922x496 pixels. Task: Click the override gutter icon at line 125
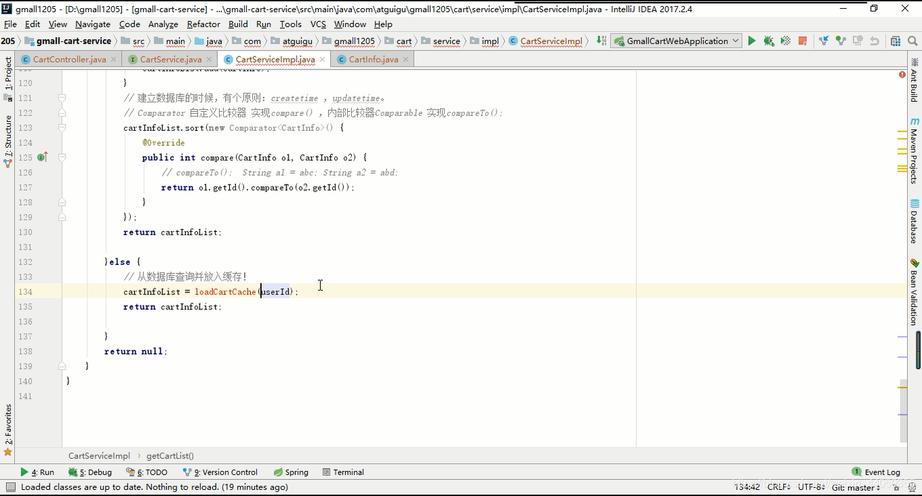(42, 157)
